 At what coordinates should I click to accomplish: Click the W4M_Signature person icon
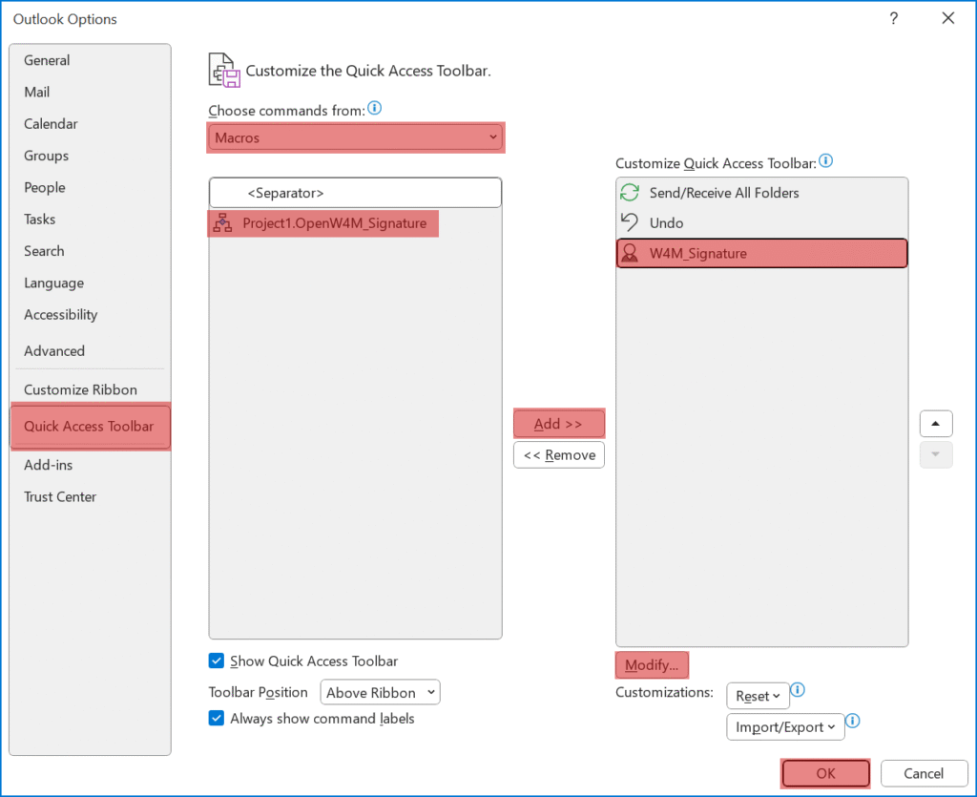(x=630, y=253)
